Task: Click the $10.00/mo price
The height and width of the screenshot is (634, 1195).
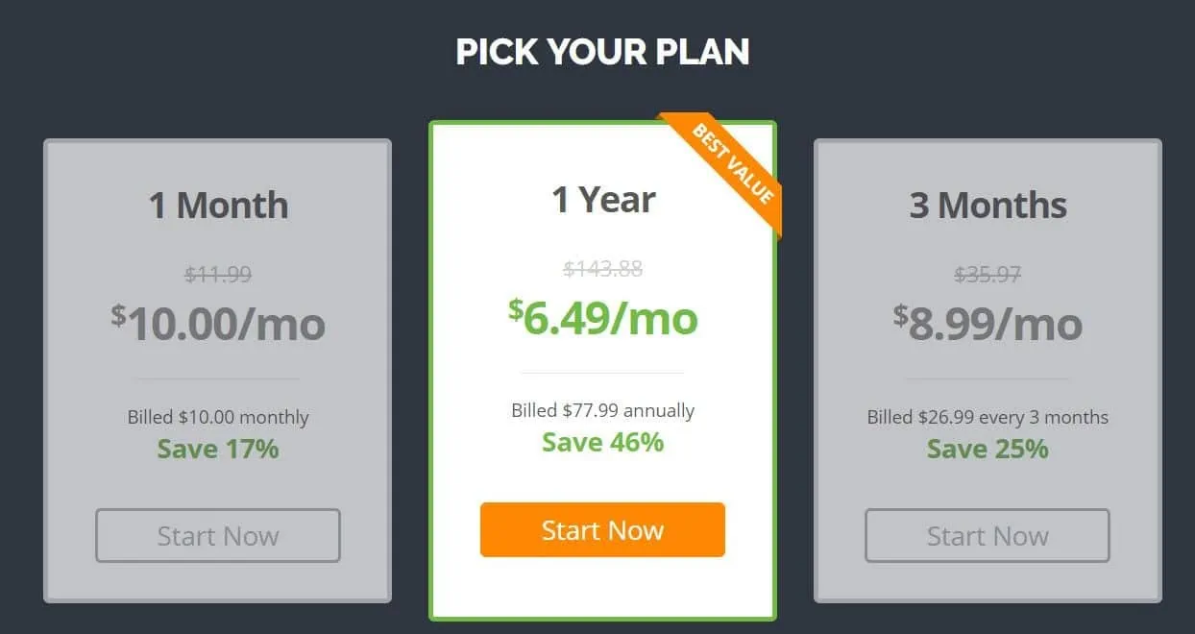Action: [218, 323]
